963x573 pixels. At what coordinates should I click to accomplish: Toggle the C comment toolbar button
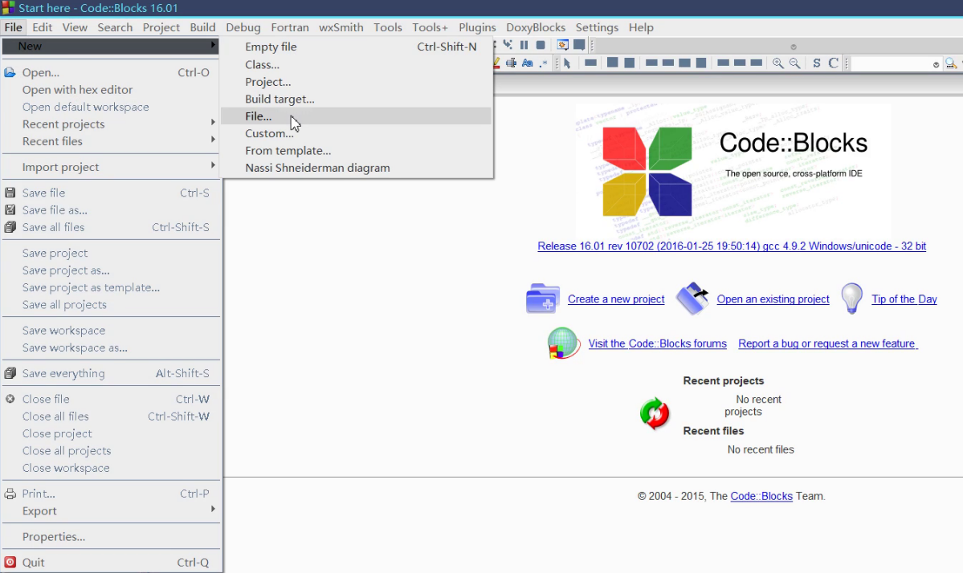point(834,63)
